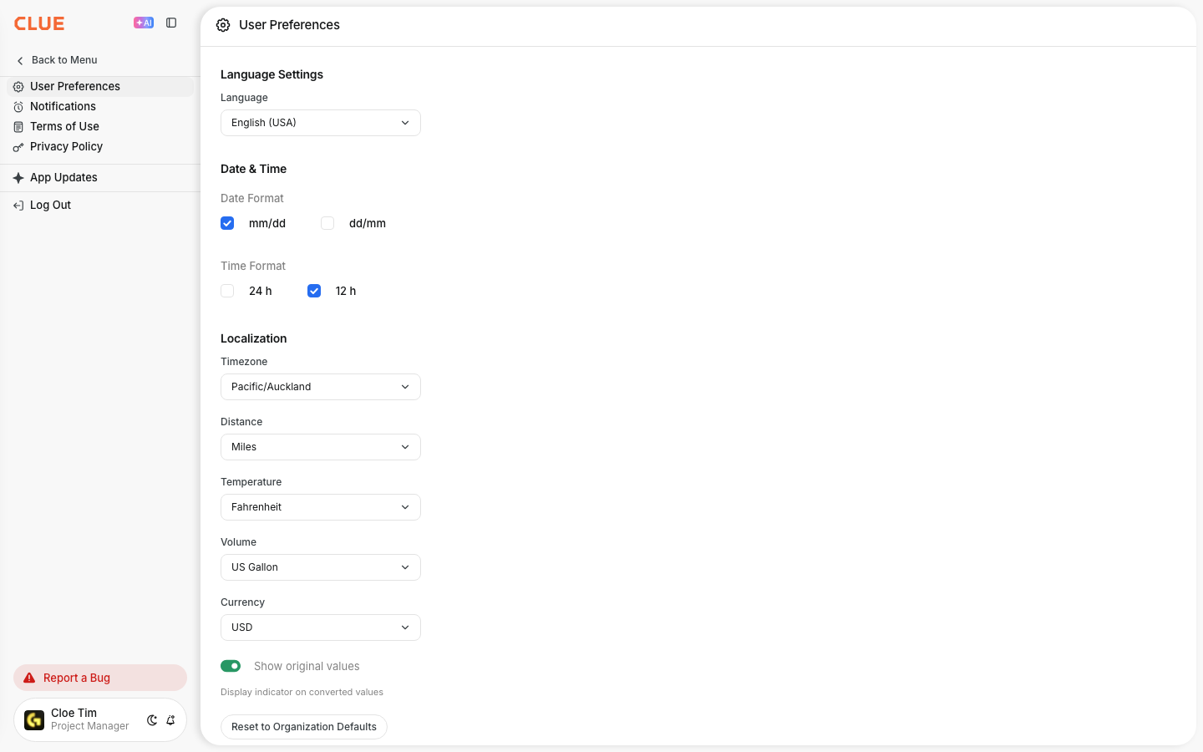Open Privacy Policy page
The height and width of the screenshot is (752, 1203).
pyautogui.click(x=100, y=147)
